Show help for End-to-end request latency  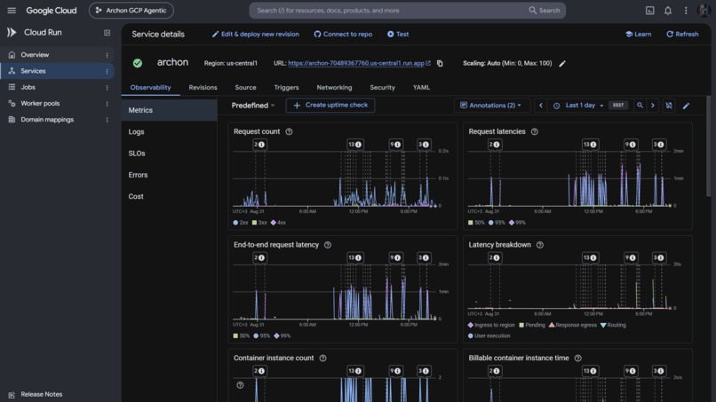[x=328, y=245]
